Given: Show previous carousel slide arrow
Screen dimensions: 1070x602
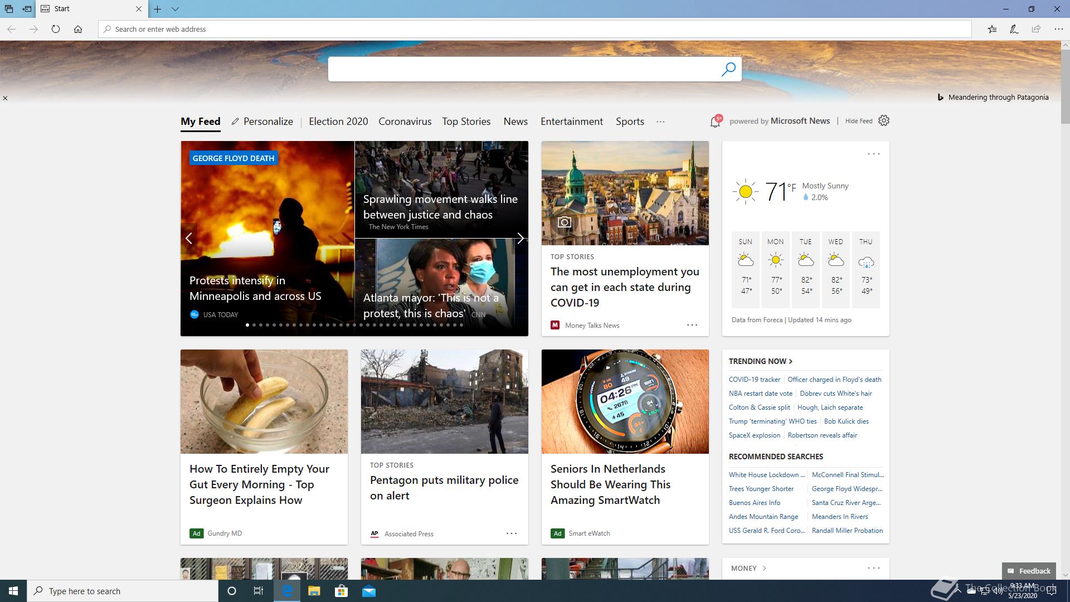Looking at the screenshot, I should [x=189, y=239].
